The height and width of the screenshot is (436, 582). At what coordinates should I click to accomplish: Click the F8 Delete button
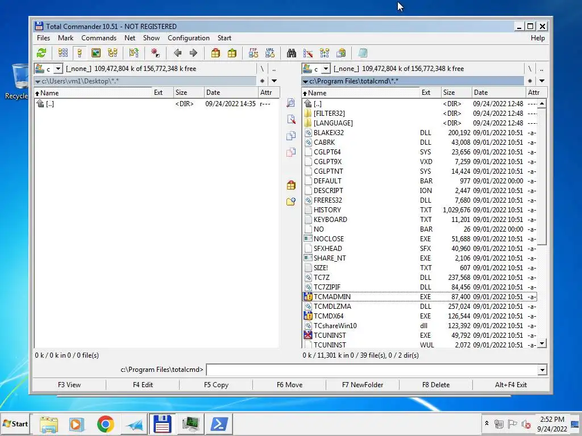(x=436, y=385)
